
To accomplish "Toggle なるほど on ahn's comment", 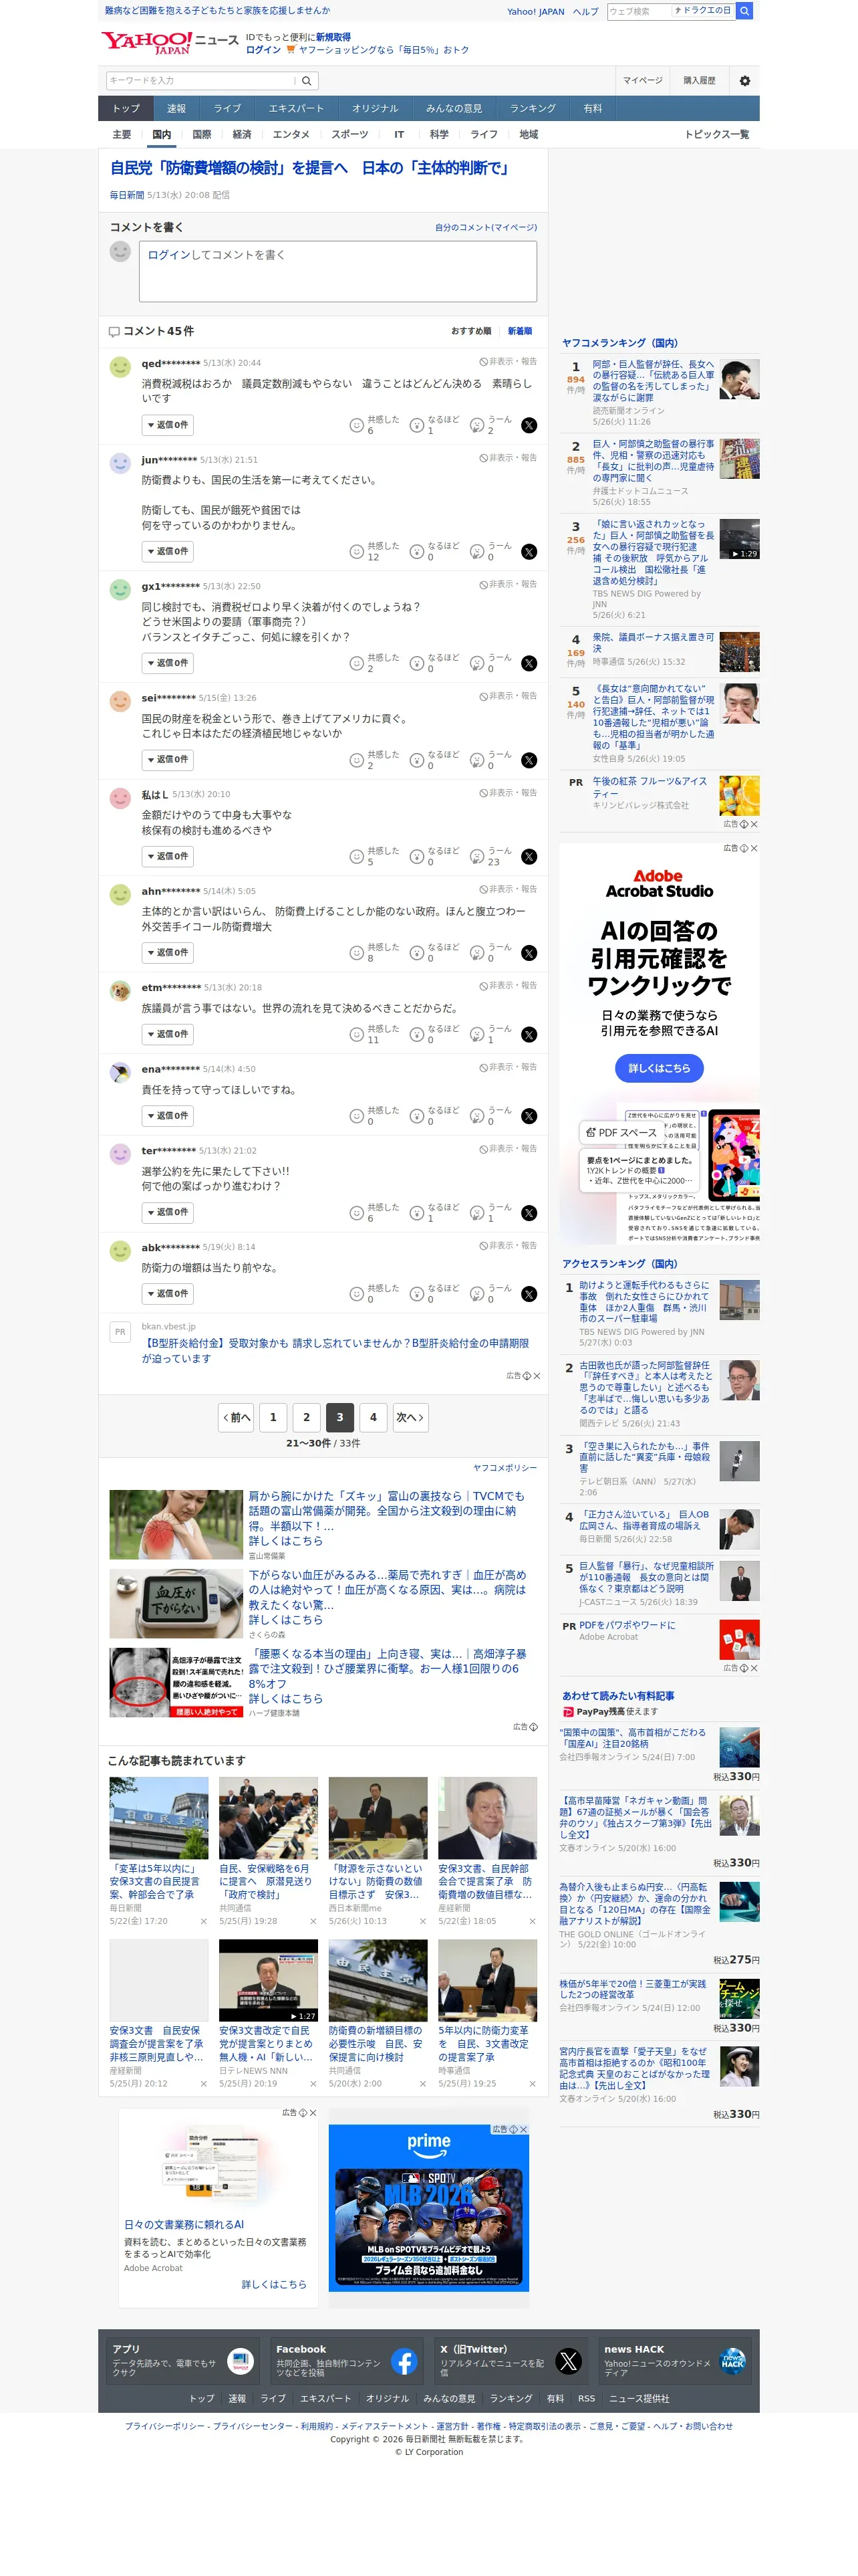I will [434, 953].
